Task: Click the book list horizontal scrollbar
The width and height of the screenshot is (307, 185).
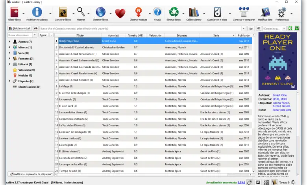Action: click(153, 175)
